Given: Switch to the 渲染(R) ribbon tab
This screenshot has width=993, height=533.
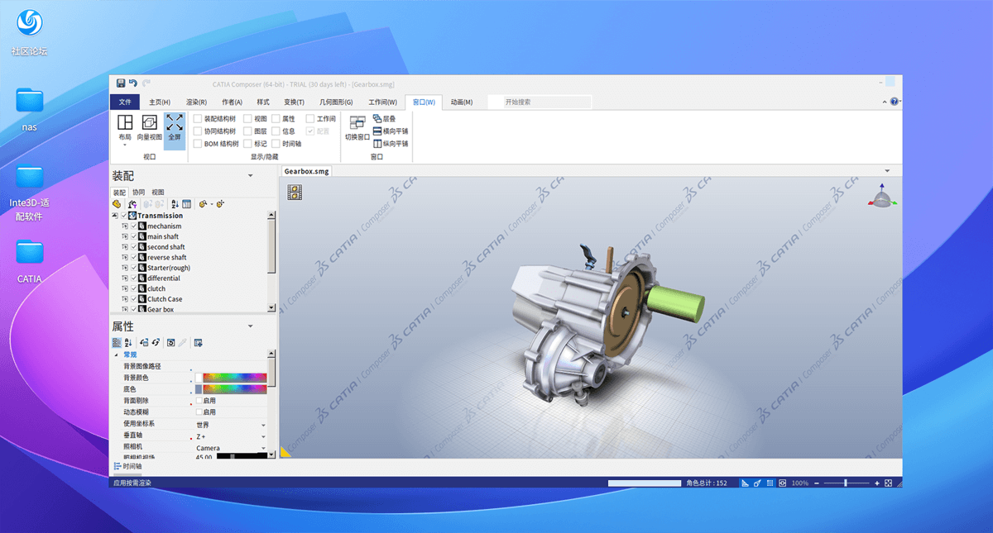Looking at the screenshot, I should pos(196,102).
